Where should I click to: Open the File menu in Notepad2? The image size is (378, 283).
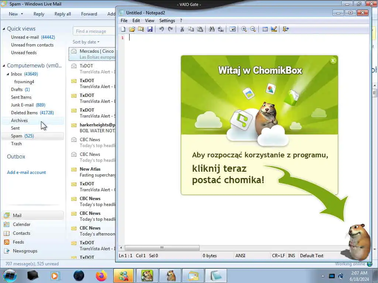(x=124, y=21)
